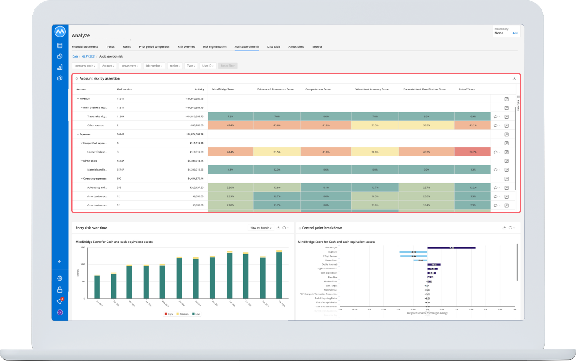Open the settings gear in the sidebar
This screenshot has height=361, width=576.
click(x=60, y=278)
